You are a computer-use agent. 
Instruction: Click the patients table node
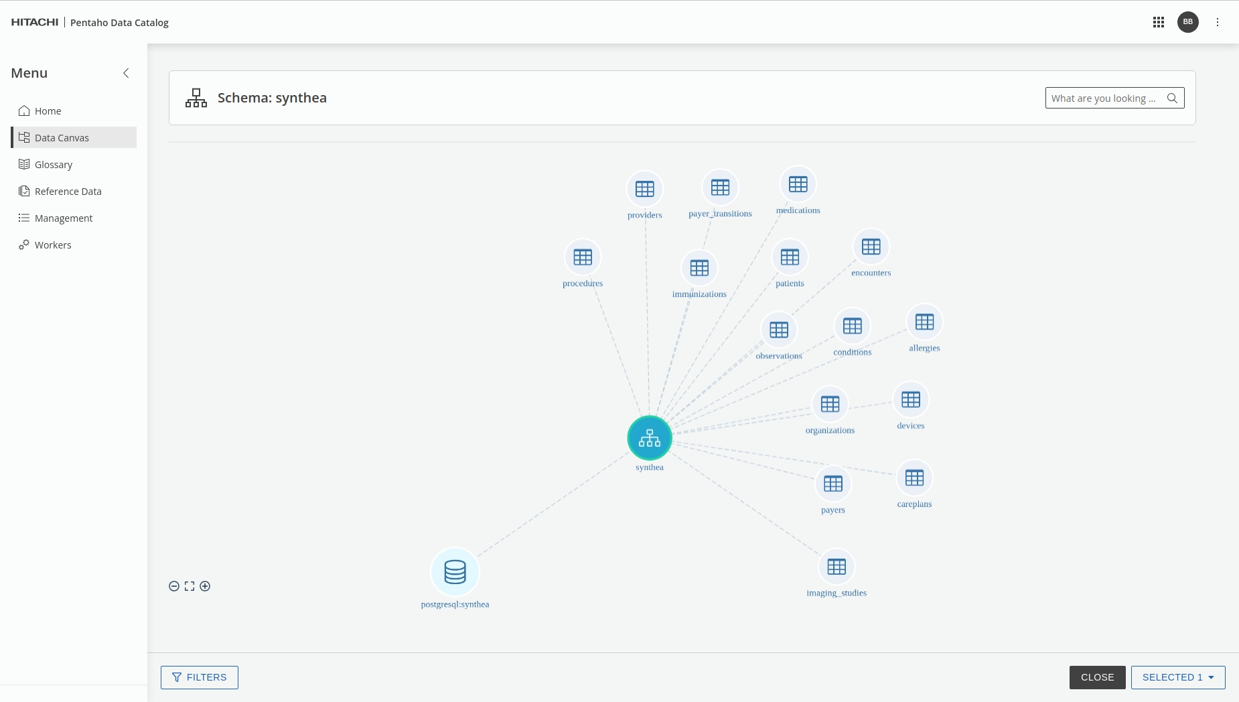coord(790,257)
